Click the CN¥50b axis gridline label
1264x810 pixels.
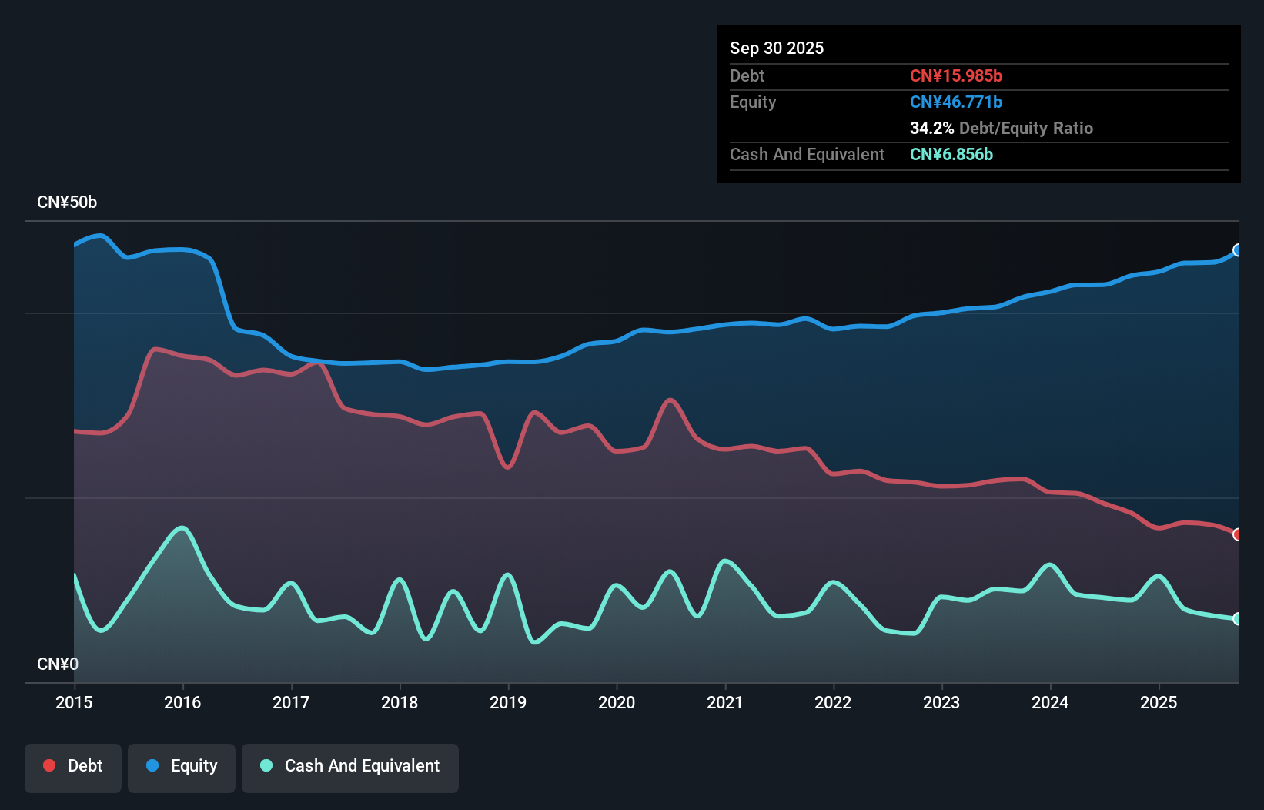(x=67, y=202)
